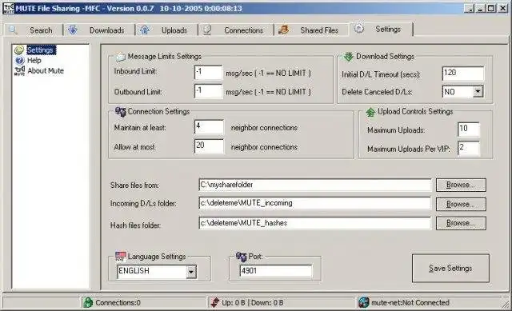
Task: Click the Help question mark icon
Action: 19,61
